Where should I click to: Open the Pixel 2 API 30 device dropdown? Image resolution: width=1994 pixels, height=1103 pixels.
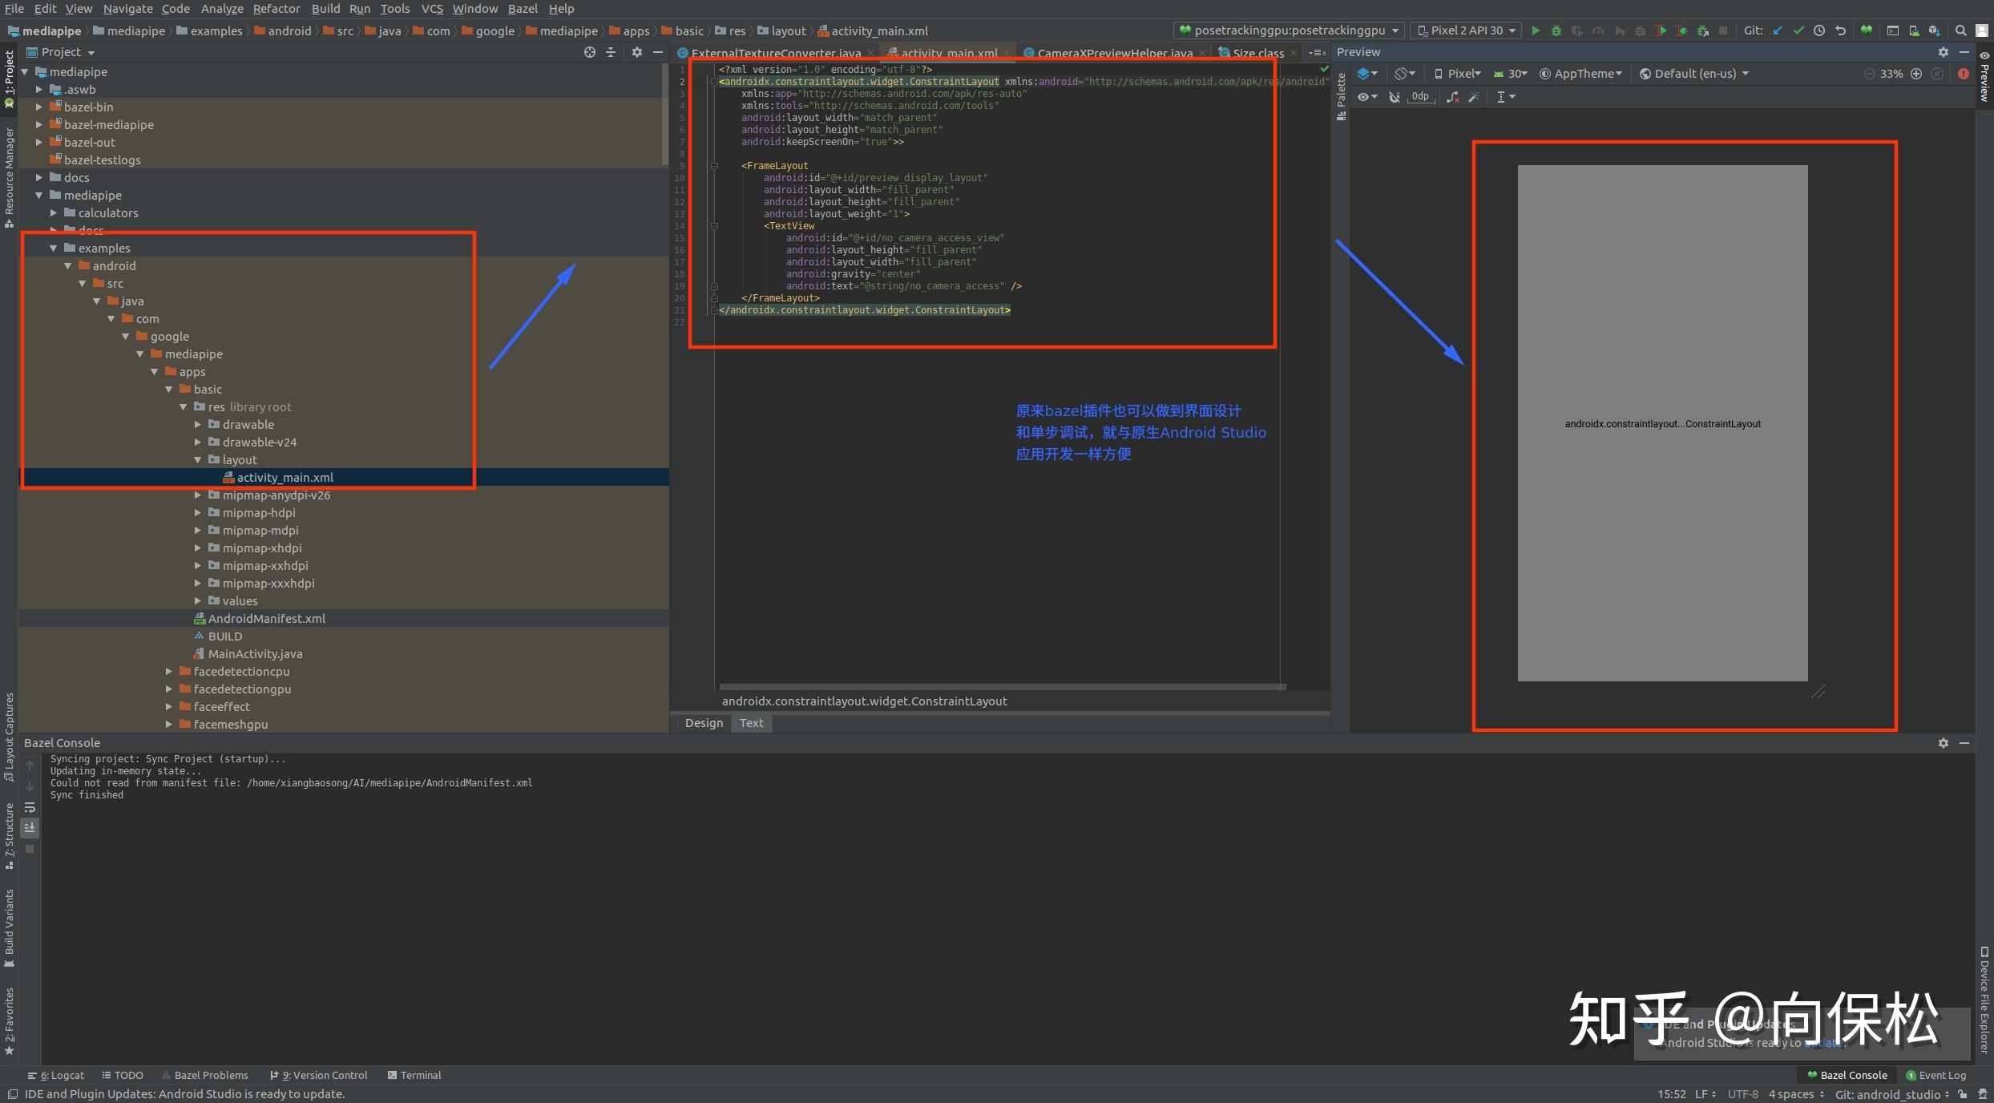(x=1467, y=30)
